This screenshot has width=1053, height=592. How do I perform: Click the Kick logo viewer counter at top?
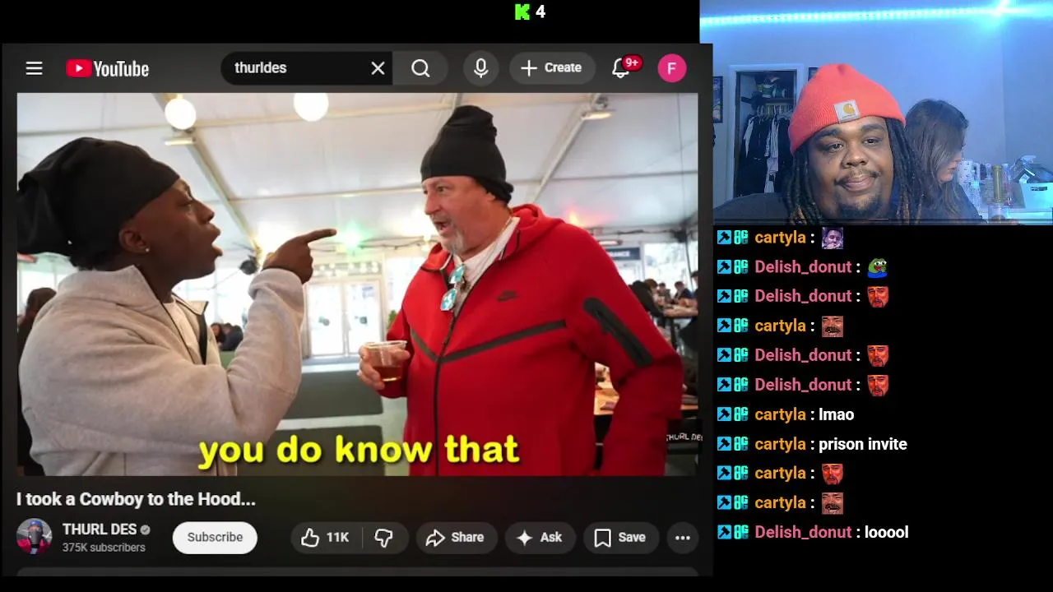(530, 12)
